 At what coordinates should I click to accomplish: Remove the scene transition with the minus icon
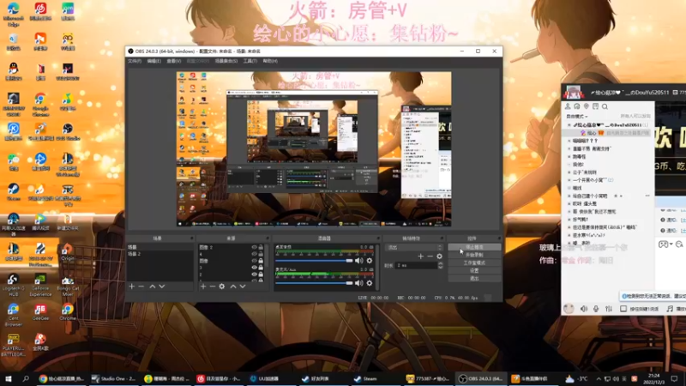(430, 256)
